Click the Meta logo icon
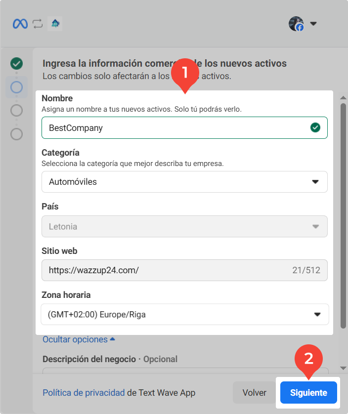The image size is (348, 414). tap(20, 24)
